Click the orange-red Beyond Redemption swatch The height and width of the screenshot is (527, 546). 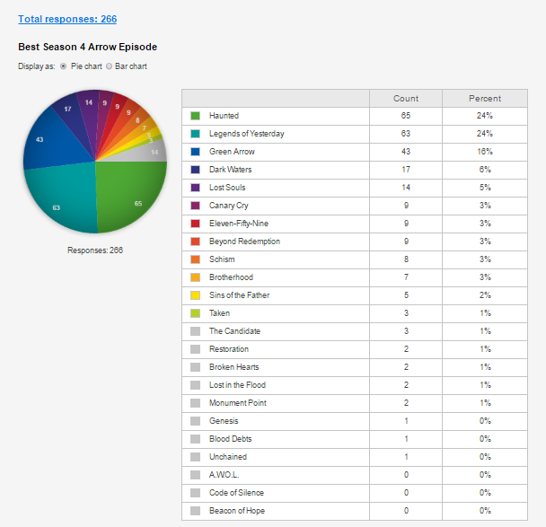pos(196,242)
